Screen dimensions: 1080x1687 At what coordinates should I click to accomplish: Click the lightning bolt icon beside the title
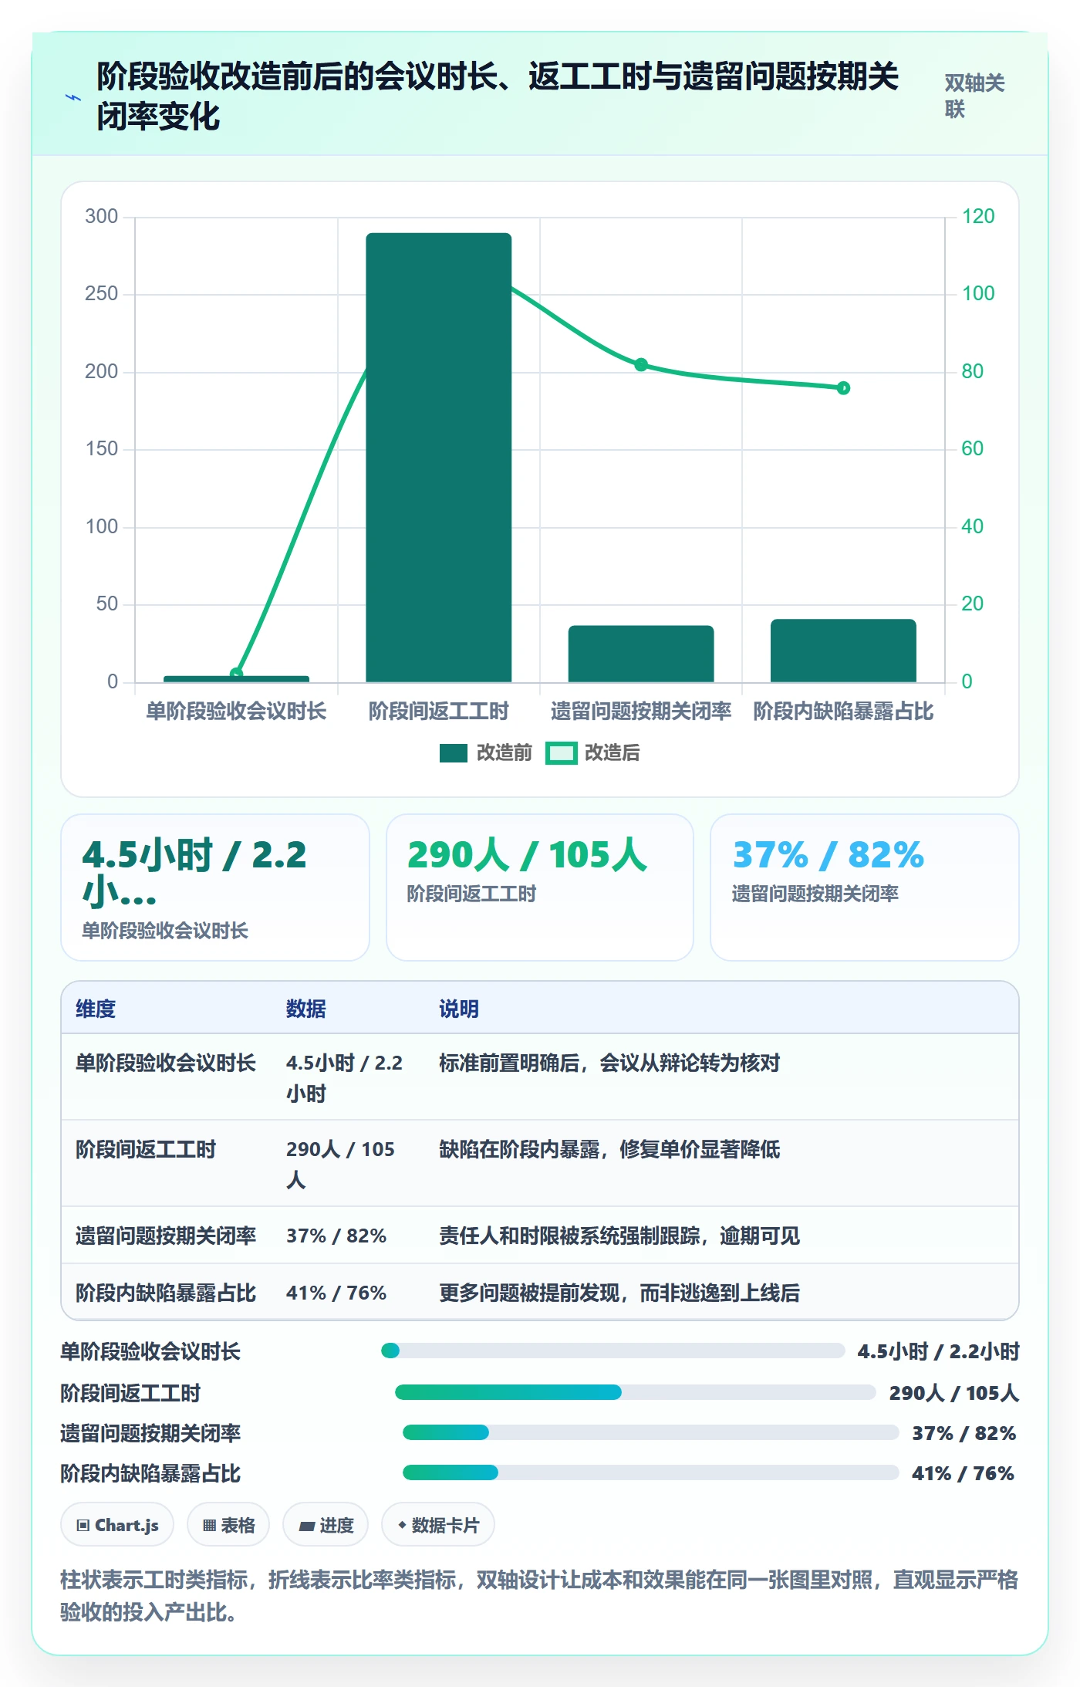(x=73, y=98)
